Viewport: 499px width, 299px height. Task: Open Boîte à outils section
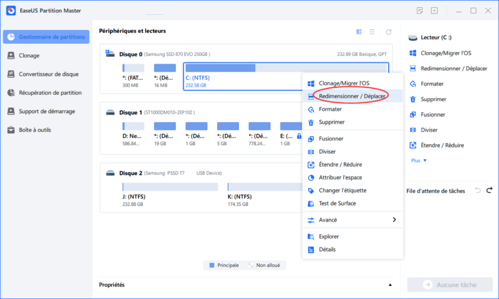29,130
